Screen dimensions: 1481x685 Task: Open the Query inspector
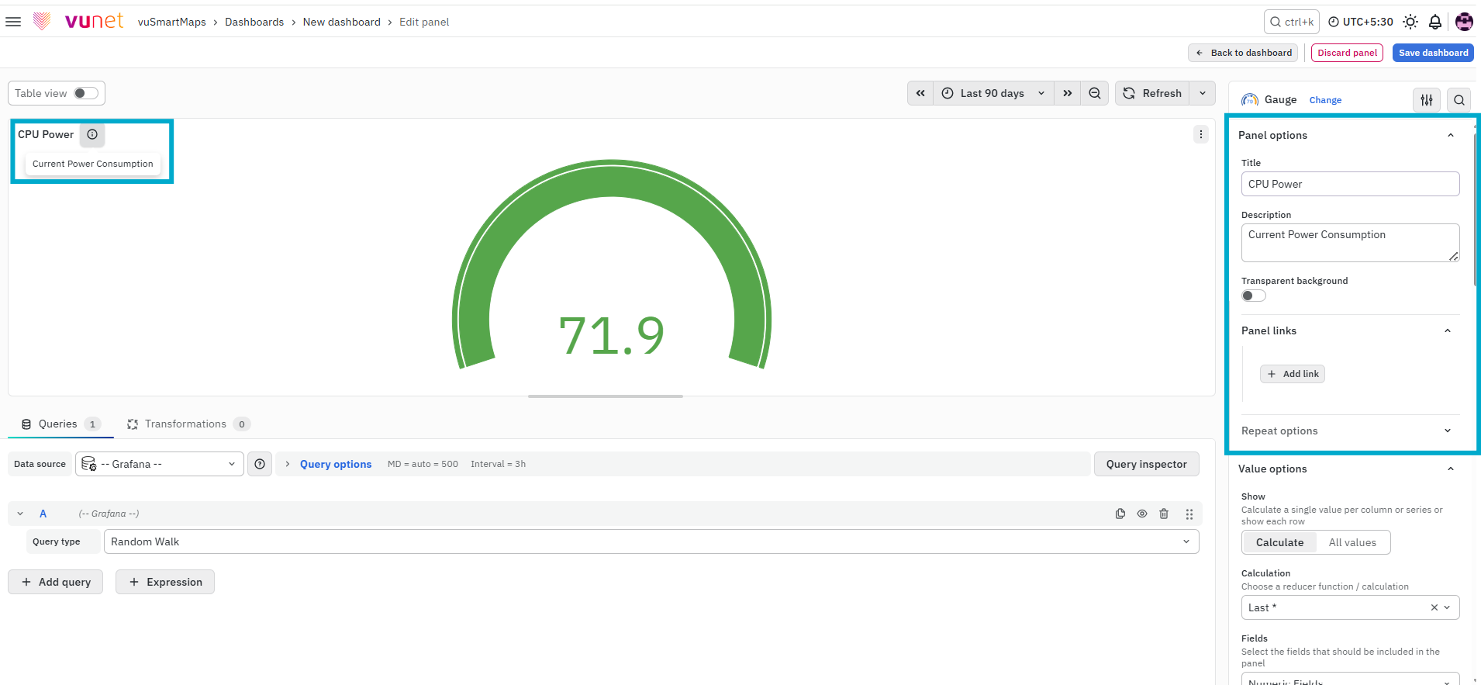1146,464
